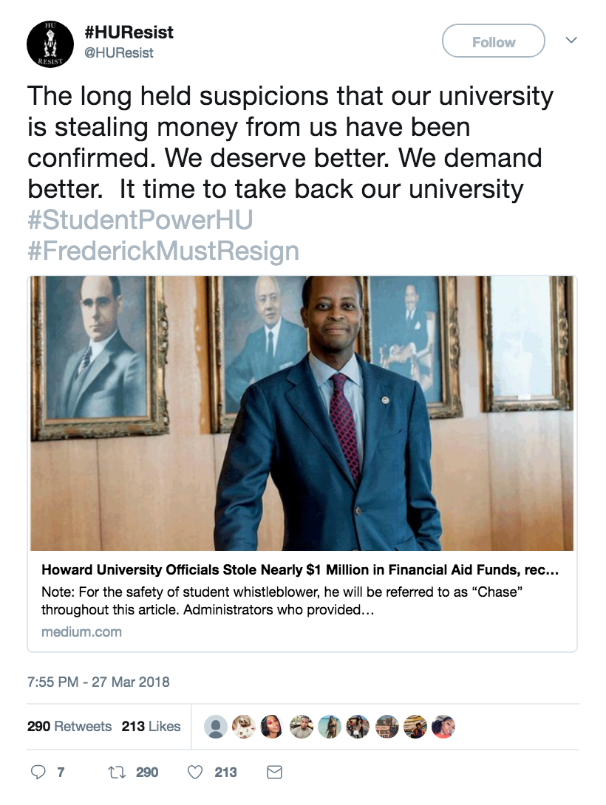This screenshot has height=805, width=606.
Task: View the list of 290 Retweets
Action: [69, 727]
